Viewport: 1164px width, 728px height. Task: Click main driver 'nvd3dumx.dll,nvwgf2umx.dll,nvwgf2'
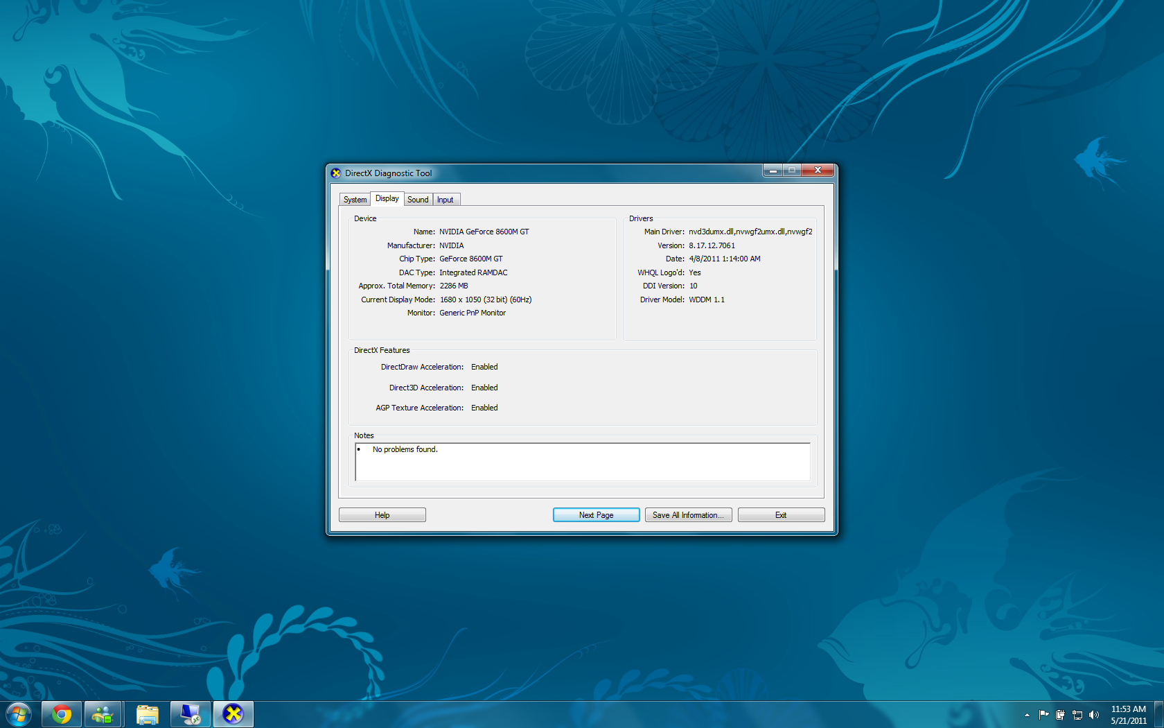coord(750,232)
